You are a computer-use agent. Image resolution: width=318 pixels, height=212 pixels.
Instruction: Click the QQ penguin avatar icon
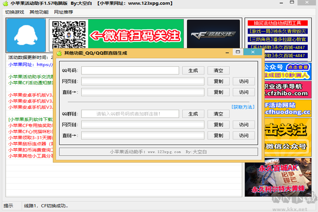26,35
